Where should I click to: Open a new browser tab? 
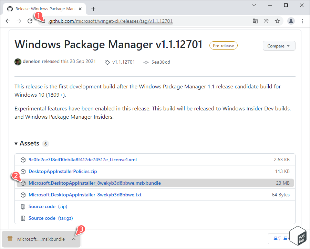[x=93, y=9]
